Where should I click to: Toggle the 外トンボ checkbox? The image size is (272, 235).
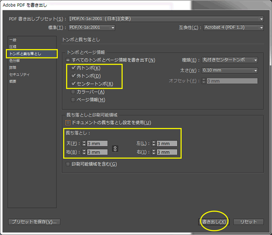(73, 76)
